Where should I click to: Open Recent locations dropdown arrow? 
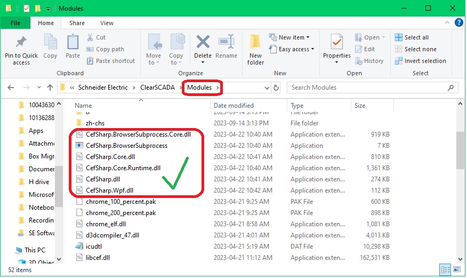coord(39,88)
